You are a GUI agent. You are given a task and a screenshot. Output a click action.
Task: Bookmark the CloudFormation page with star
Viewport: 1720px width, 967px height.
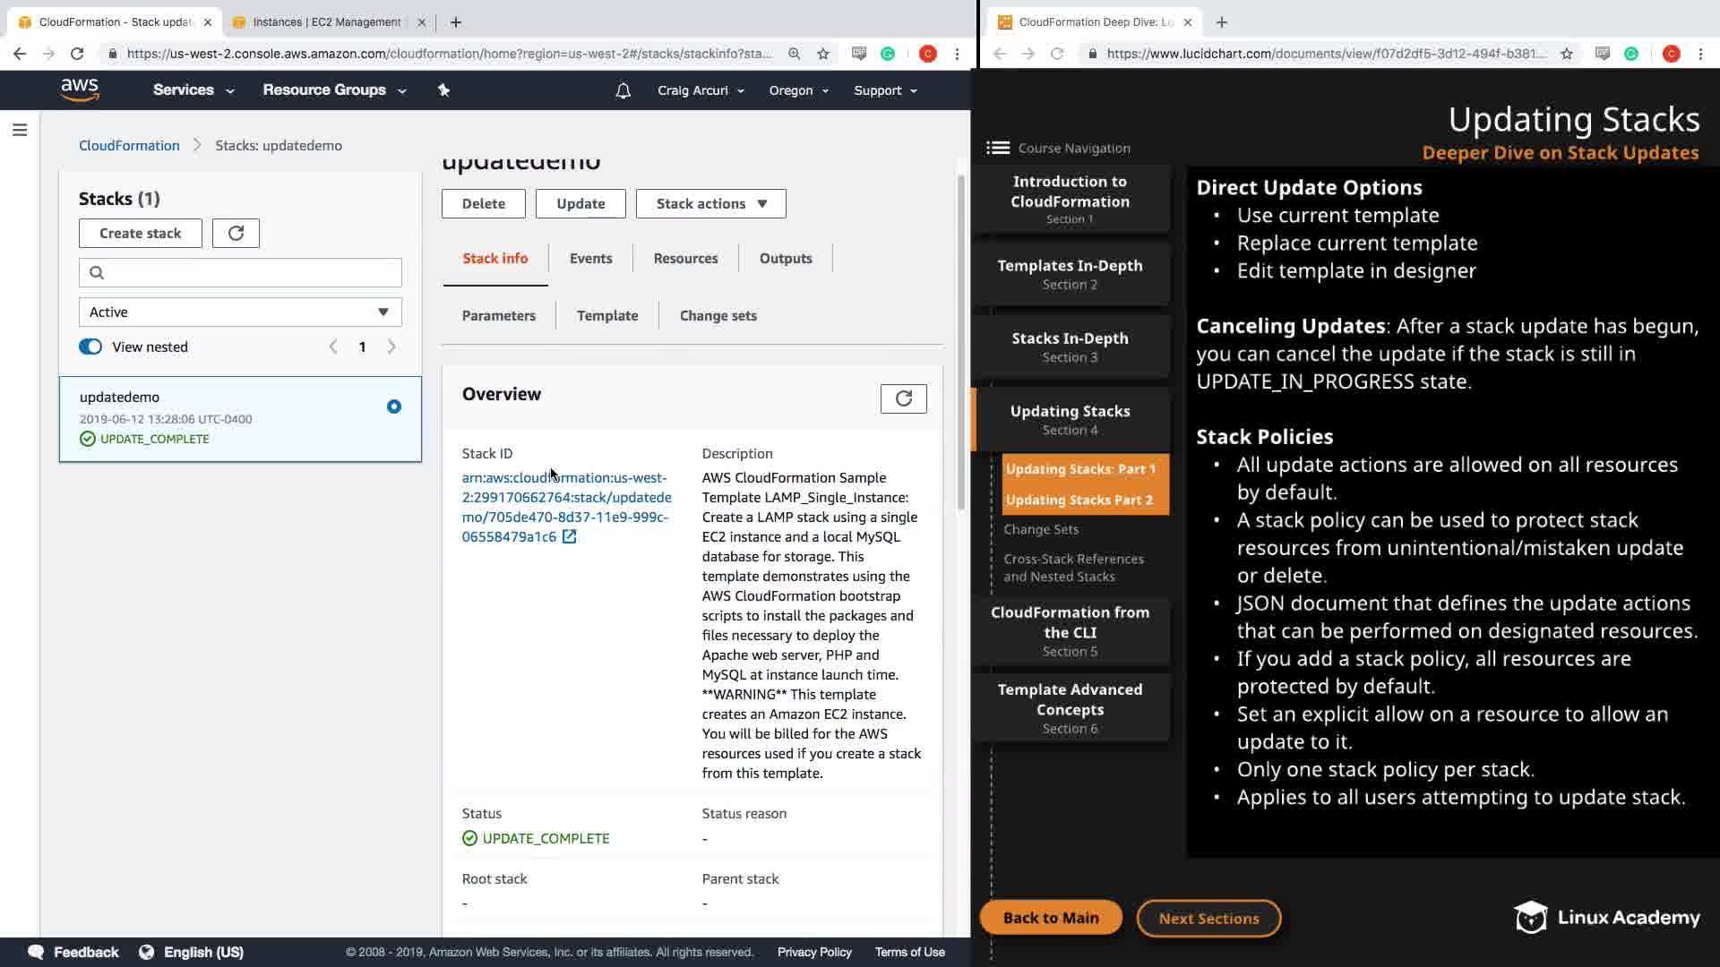(x=822, y=54)
